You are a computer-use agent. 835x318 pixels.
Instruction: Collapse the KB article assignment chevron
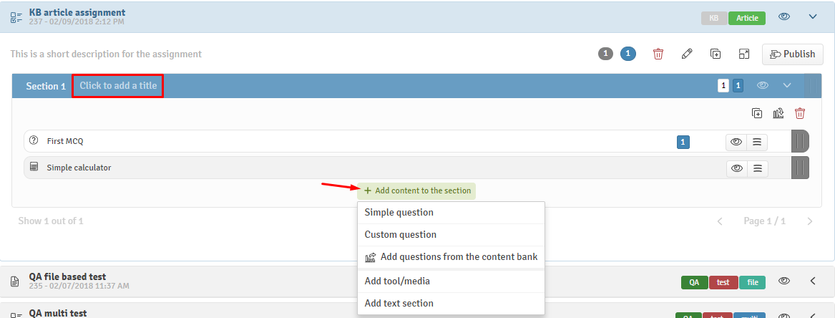(x=813, y=17)
